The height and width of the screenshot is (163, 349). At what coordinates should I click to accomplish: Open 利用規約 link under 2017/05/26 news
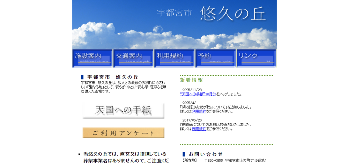coord(199,129)
